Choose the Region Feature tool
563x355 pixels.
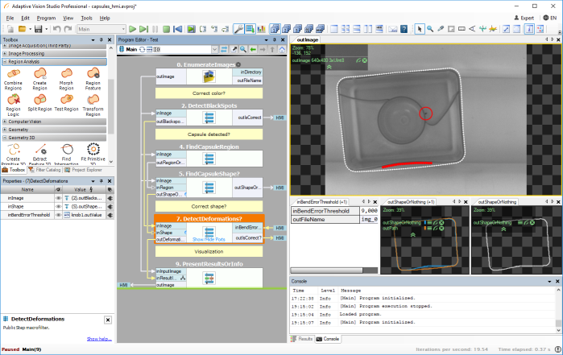pyautogui.click(x=93, y=74)
